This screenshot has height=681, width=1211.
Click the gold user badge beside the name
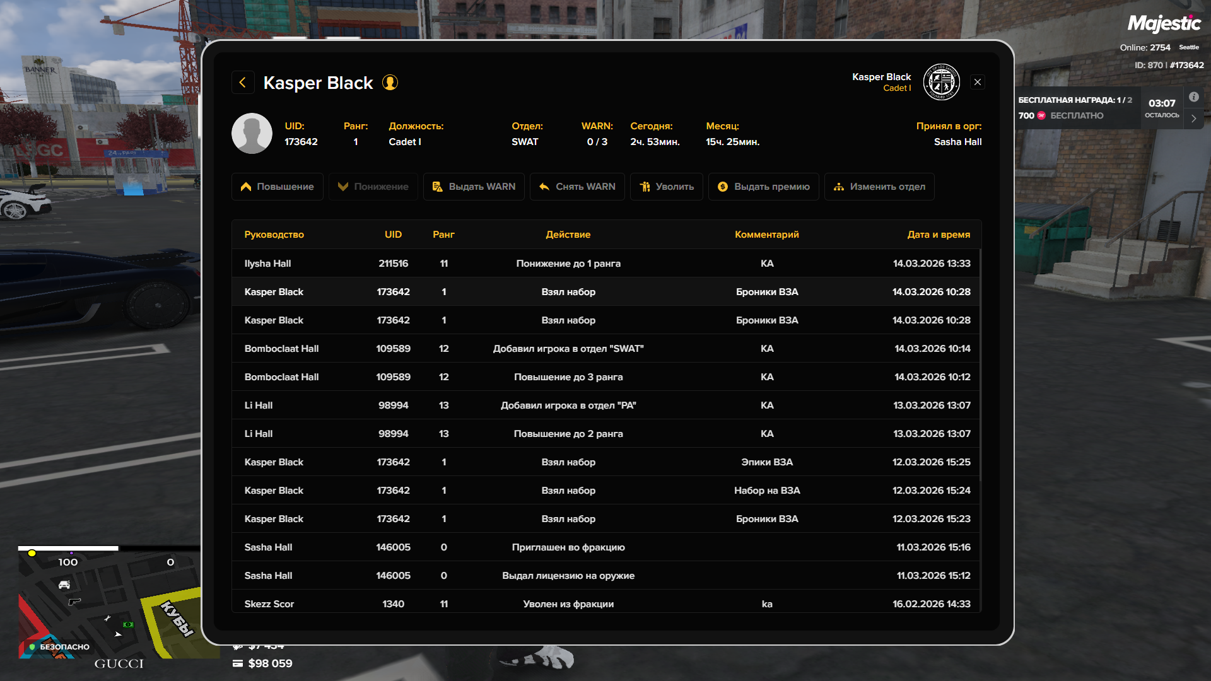point(390,83)
